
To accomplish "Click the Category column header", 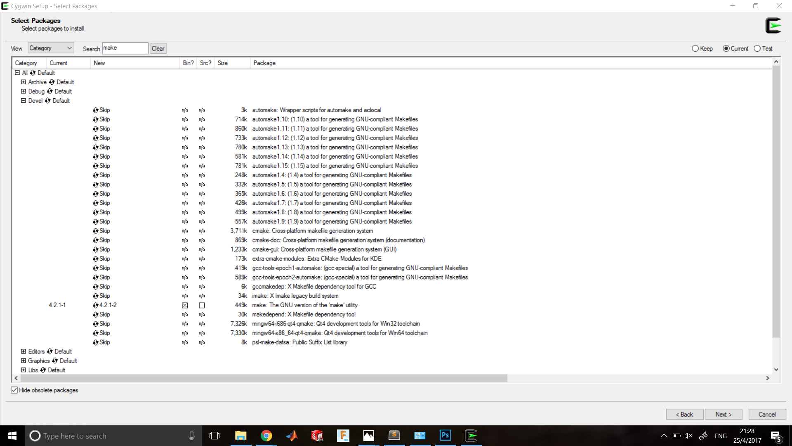I will (x=29, y=63).
